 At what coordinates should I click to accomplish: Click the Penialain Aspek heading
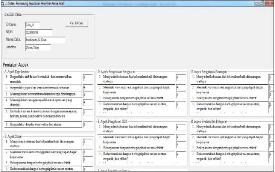15,65
